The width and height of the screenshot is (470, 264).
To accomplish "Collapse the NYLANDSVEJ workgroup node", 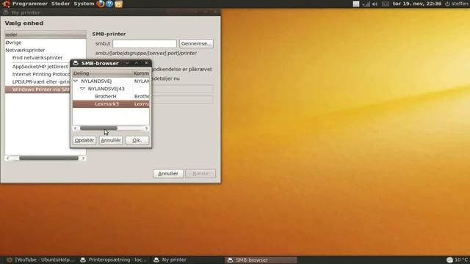I will click(76, 81).
